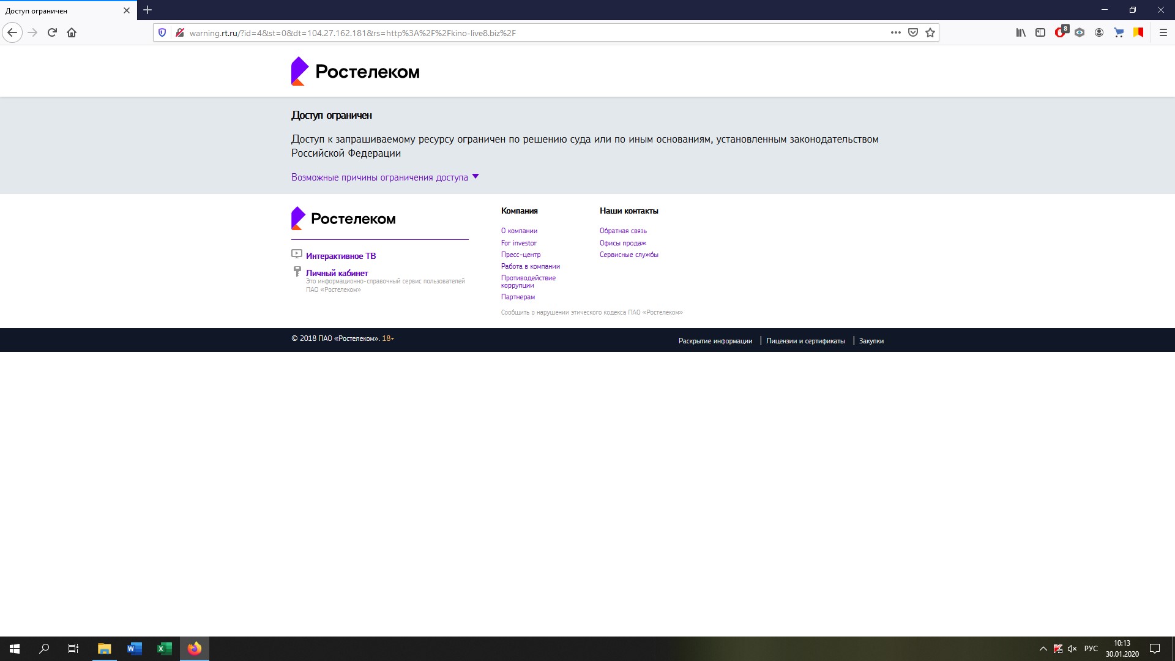Click the 'Компания' footer heading
This screenshot has height=661, width=1175.
tap(520, 211)
